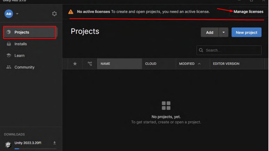Click the account avatar icon
Screen dimensions: 269x151
click(x=9, y=14)
